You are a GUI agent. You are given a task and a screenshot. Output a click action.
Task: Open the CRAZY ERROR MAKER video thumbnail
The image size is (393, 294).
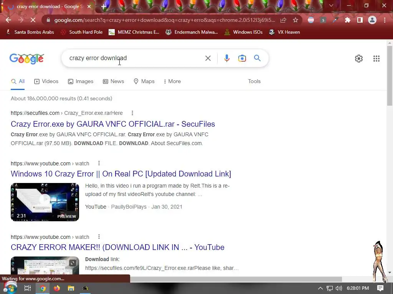tap(45, 265)
